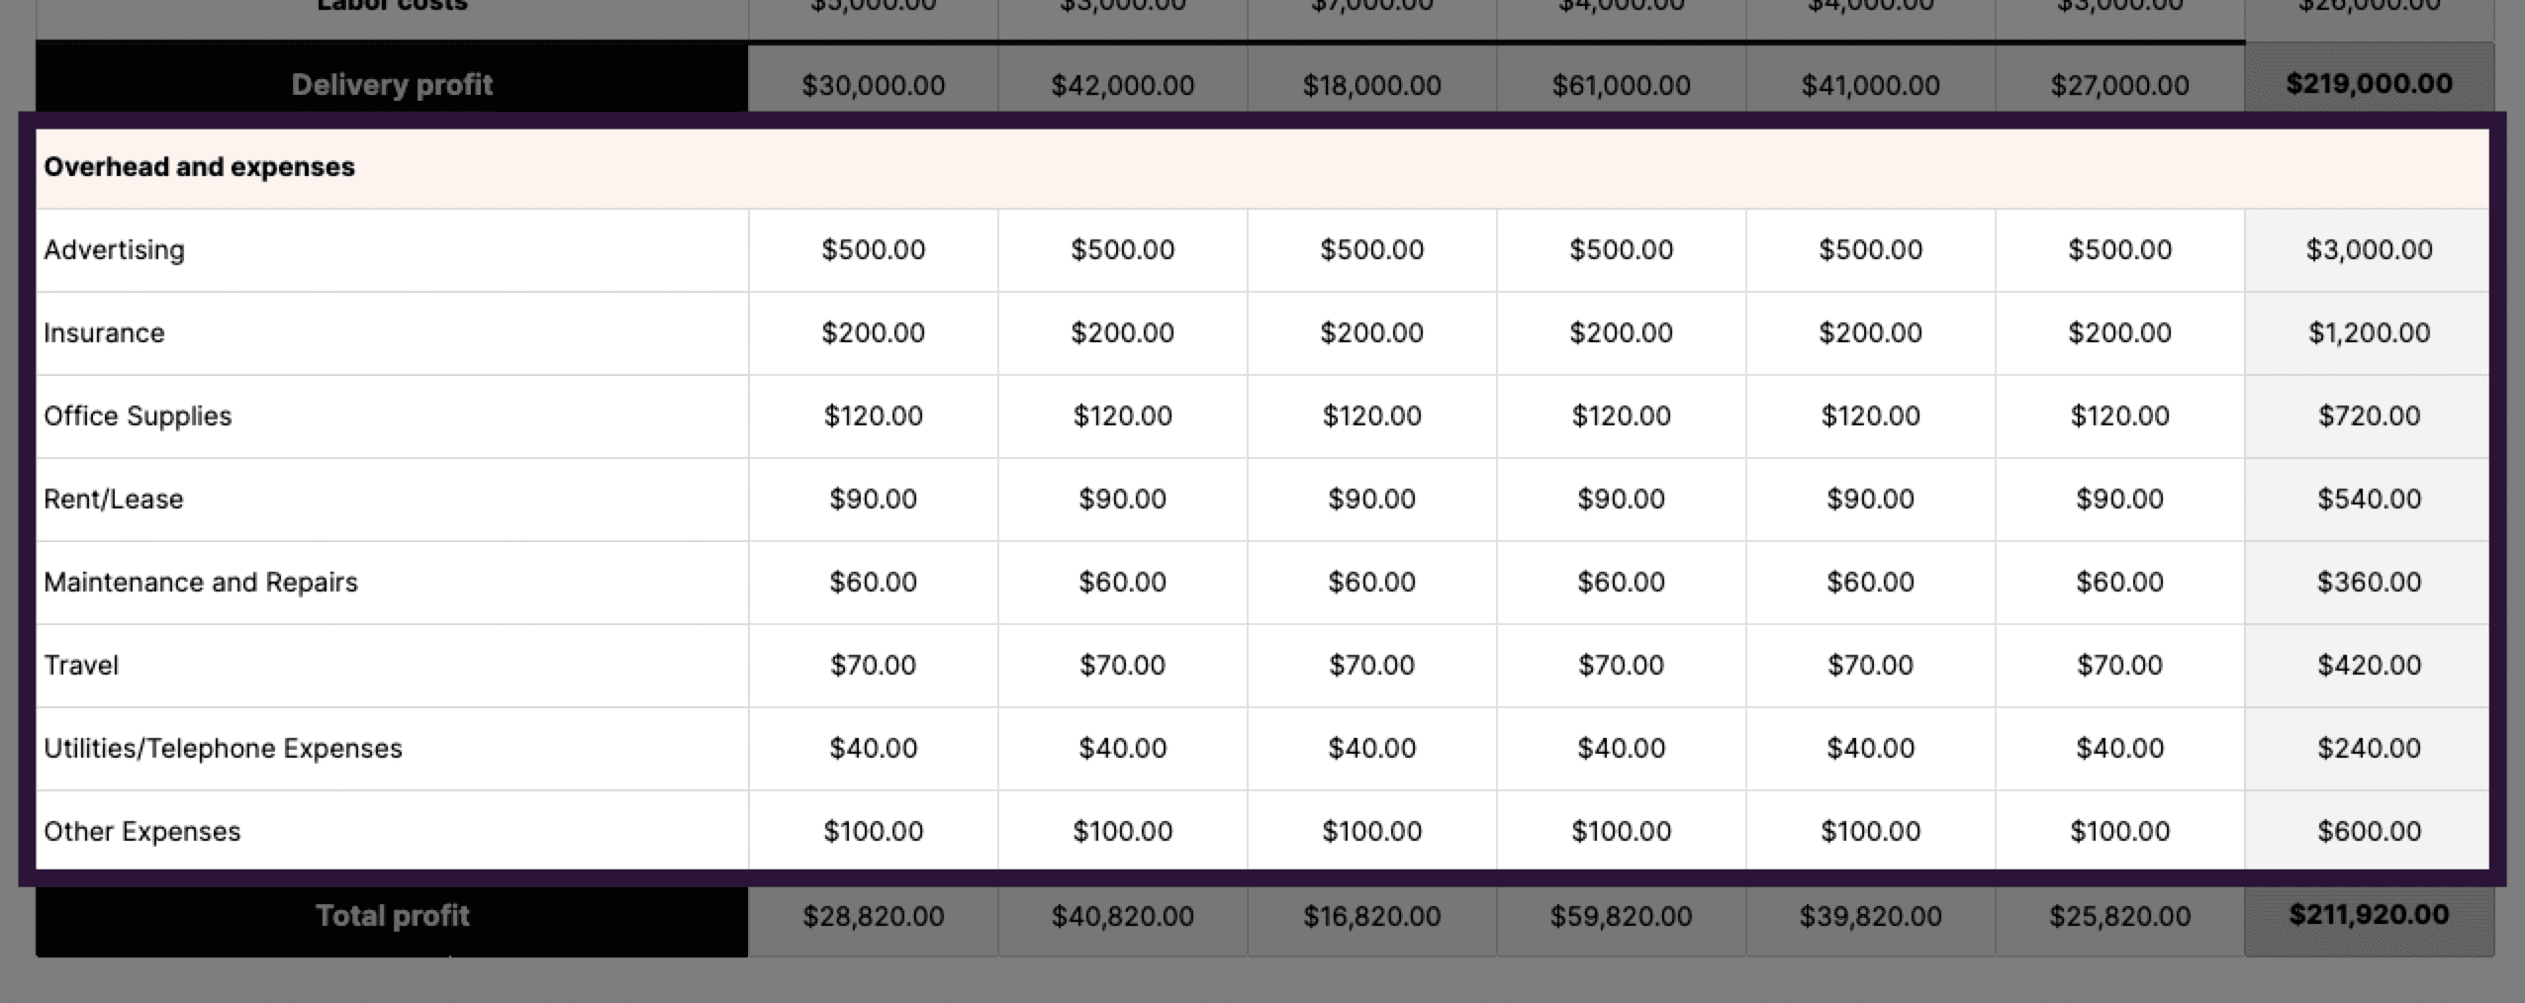Screen dimensions: 2525x1003
Task: Click the Maintenance and Repairs label
Action: pos(201,582)
